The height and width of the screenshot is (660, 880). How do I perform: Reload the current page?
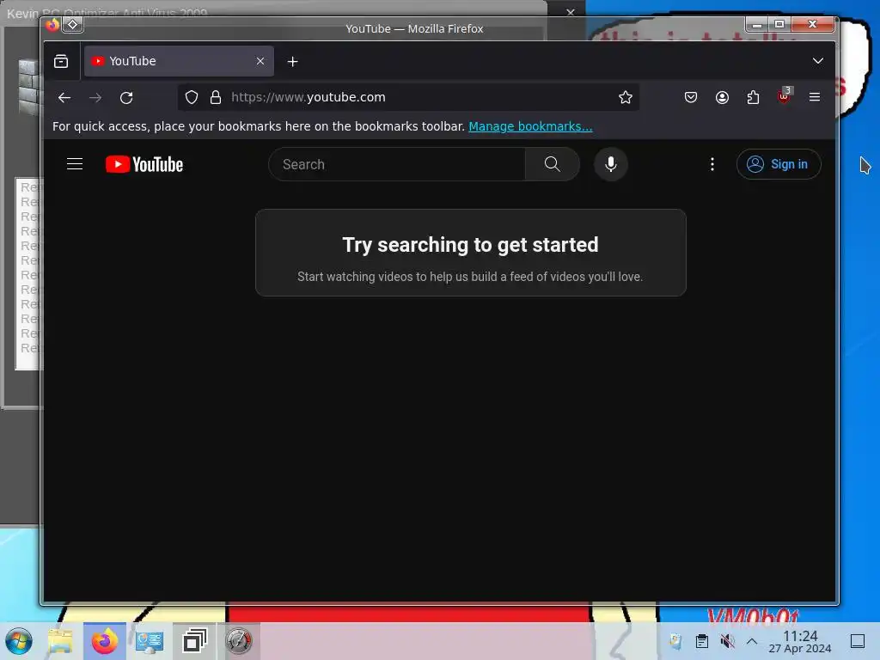click(x=126, y=98)
